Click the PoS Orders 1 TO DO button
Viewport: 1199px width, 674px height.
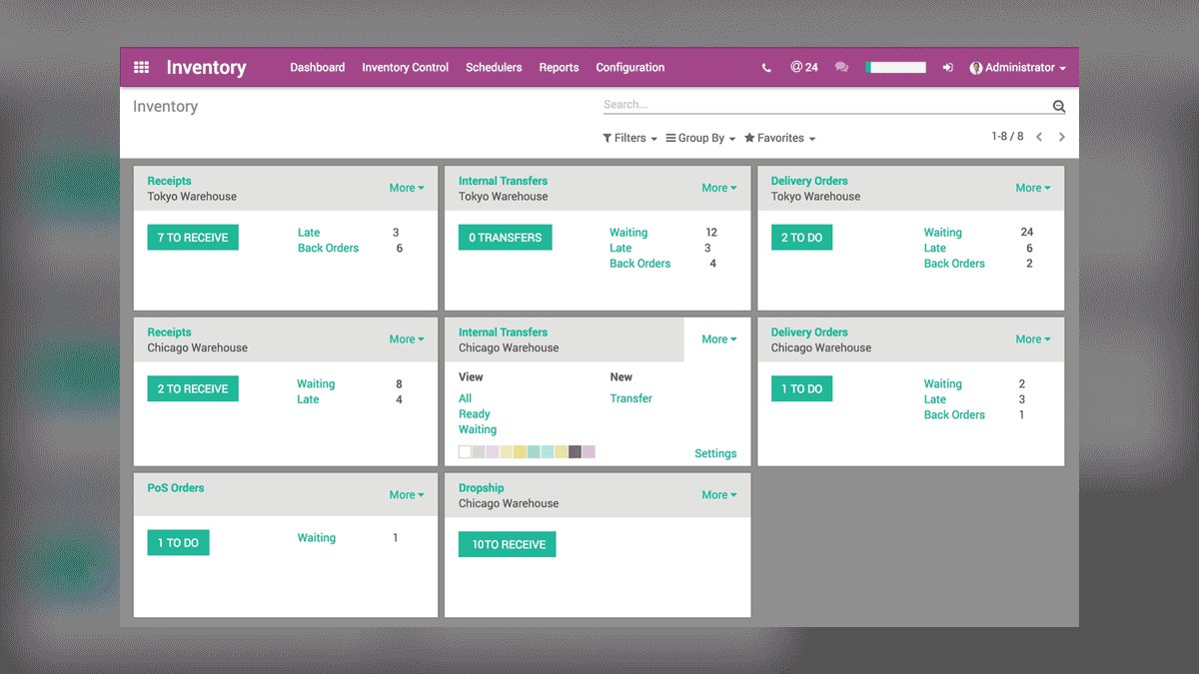pyautogui.click(x=178, y=543)
